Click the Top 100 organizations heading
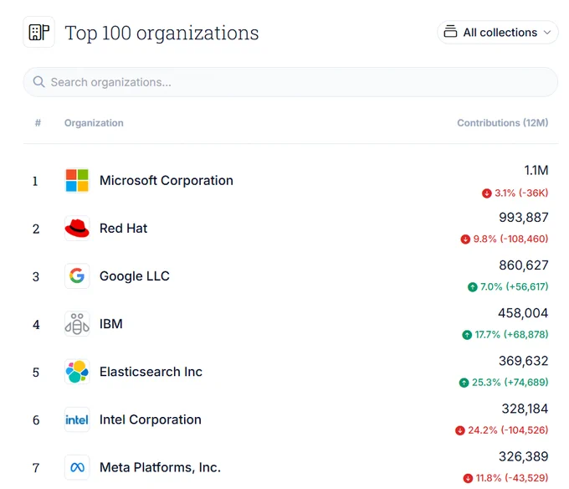The width and height of the screenshot is (569, 489). (161, 33)
